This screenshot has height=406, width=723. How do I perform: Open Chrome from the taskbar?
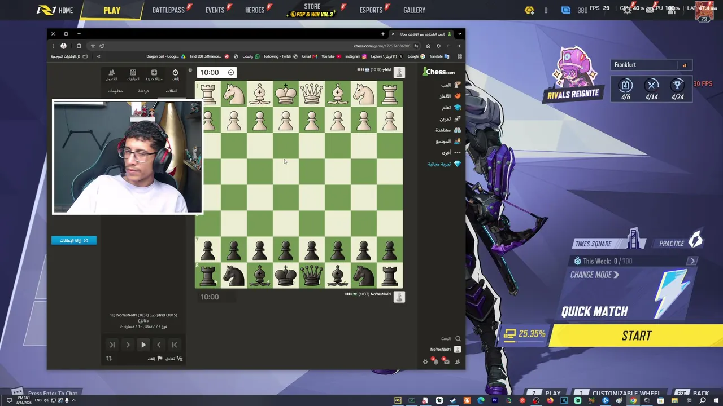(633, 400)
